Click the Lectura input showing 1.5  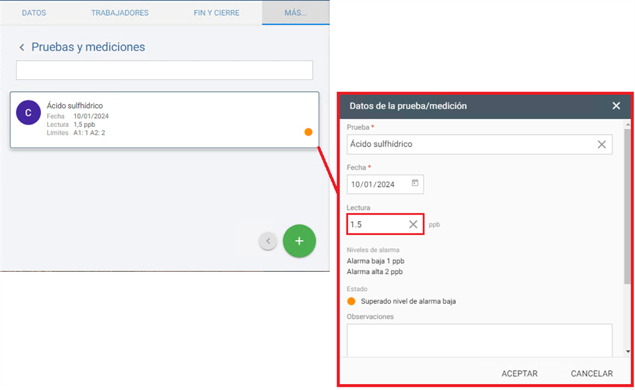tap(376, 224)
